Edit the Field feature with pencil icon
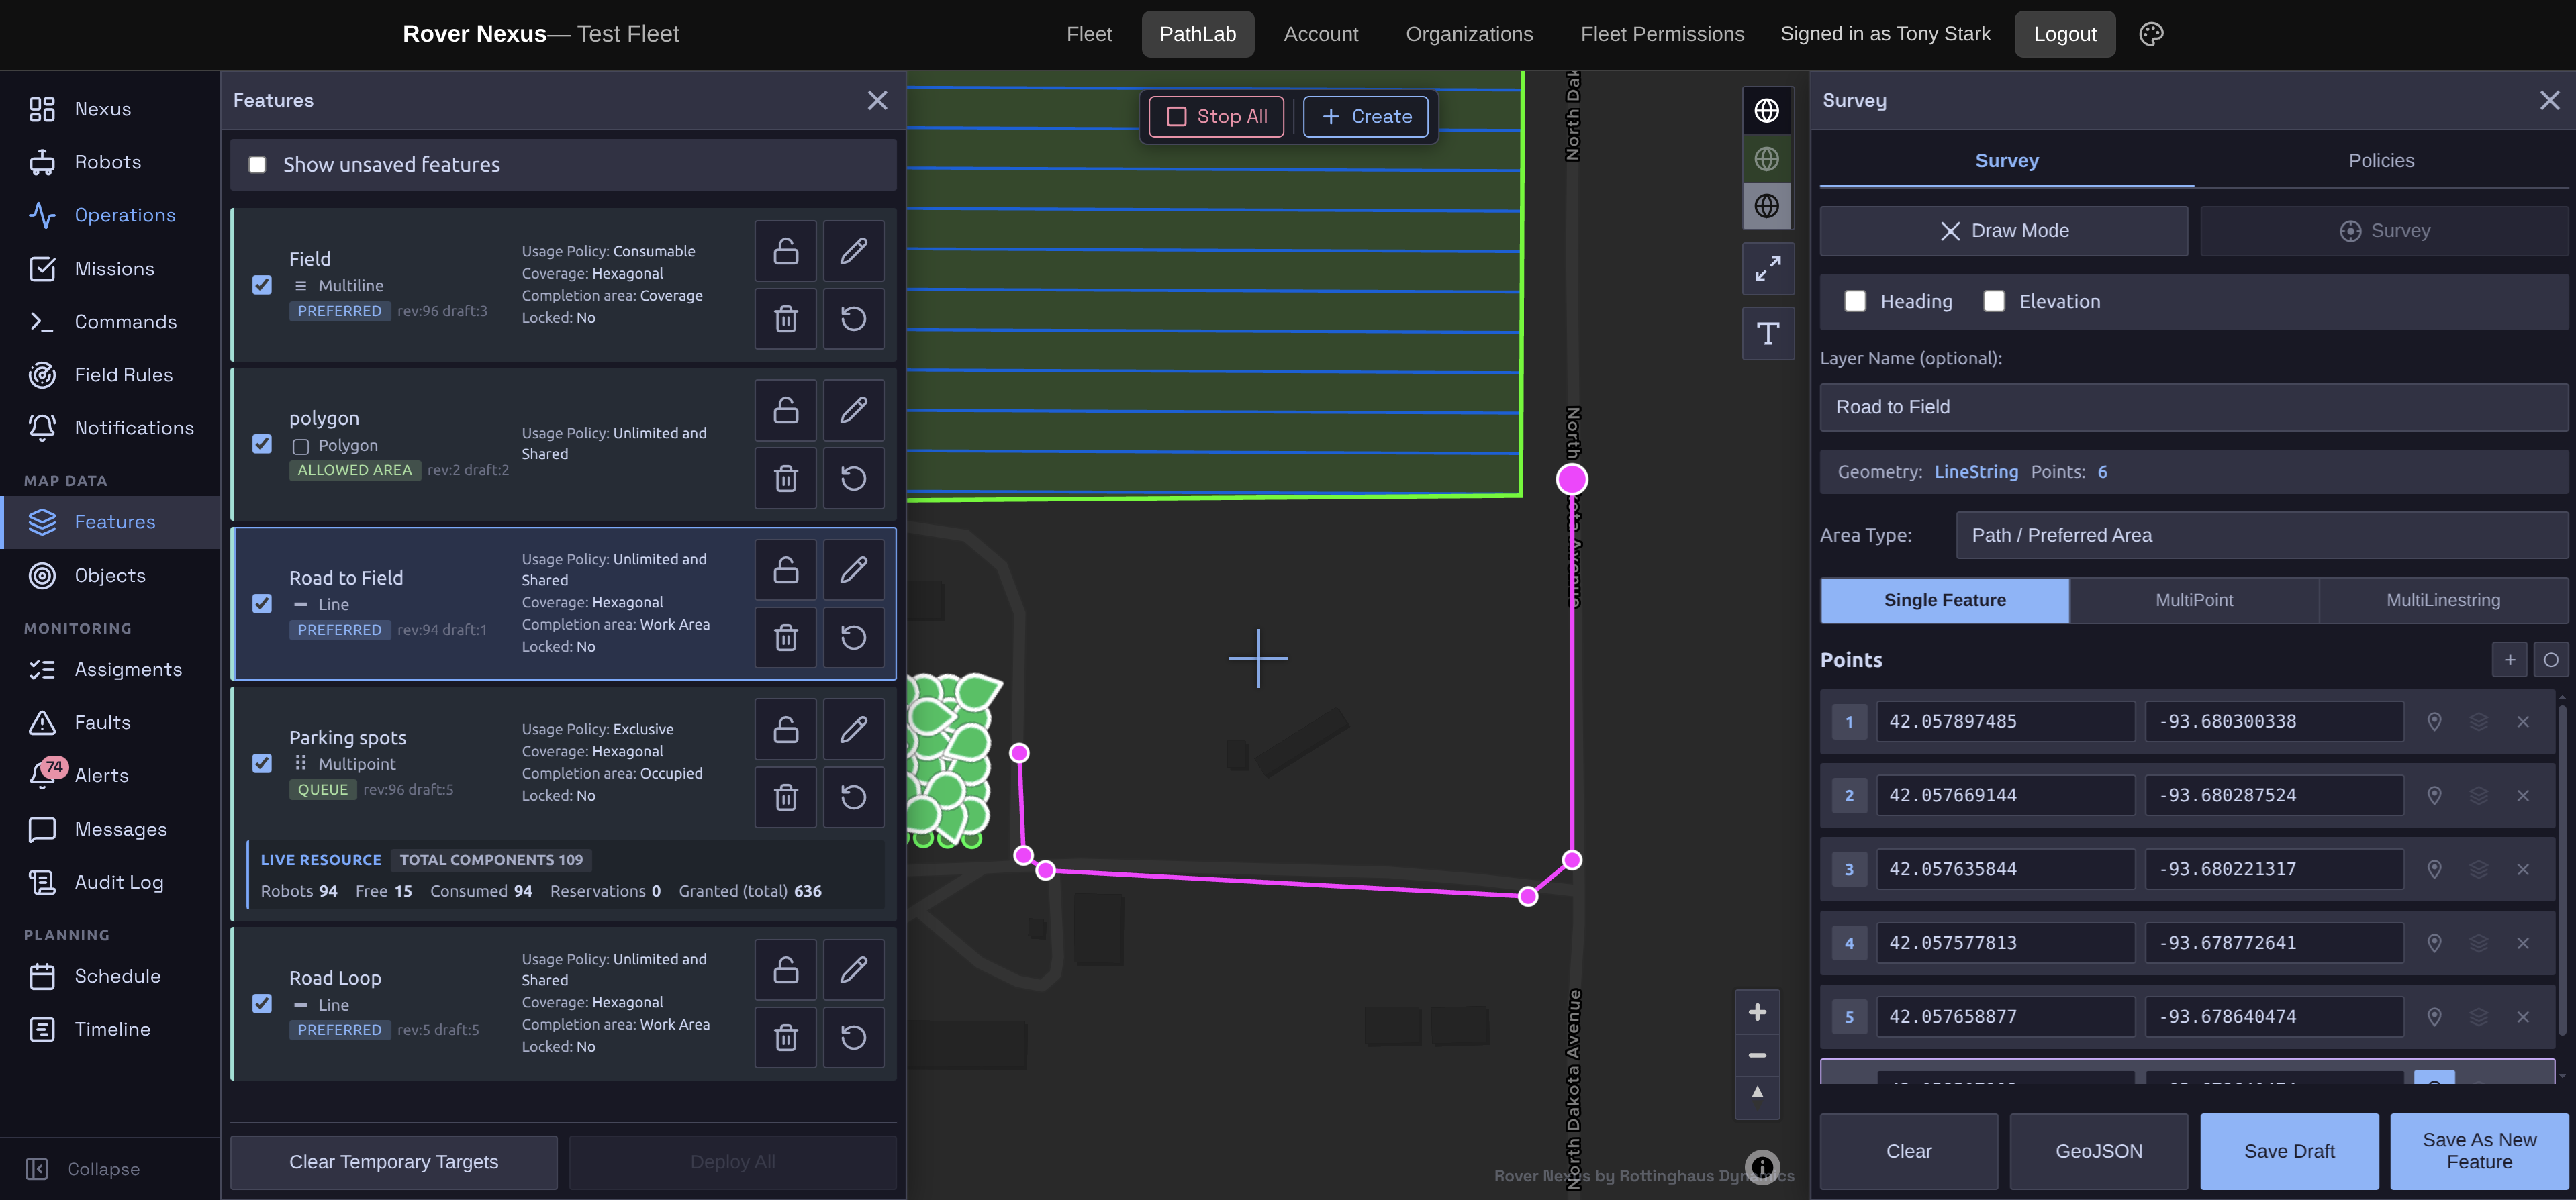The height and width of the screenshot is (1200, 2576). tap(853, 251)
